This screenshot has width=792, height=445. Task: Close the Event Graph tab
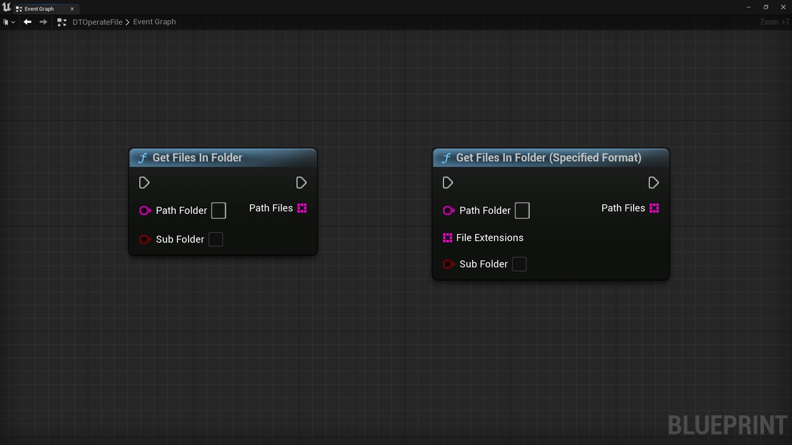point(72,9)
